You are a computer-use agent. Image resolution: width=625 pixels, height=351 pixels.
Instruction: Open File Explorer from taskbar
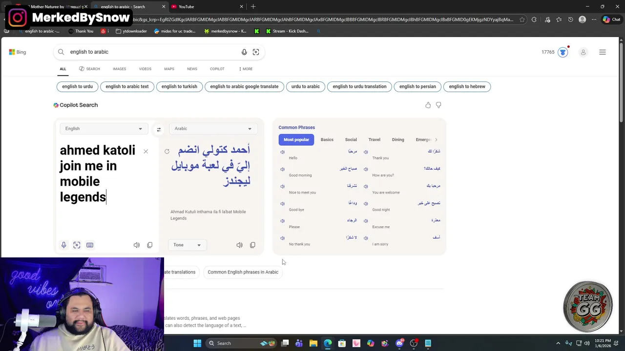pos(313,343)
